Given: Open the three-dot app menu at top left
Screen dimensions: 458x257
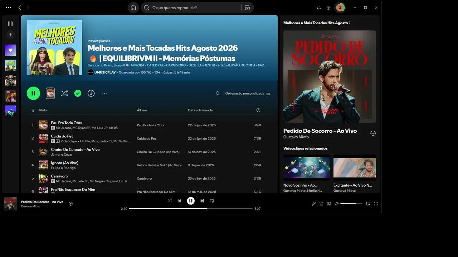Looking at the screenshot, I should tap(9, 7).
